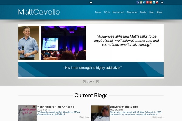The width and height of the screenshot is (182, 121).
Task: Expand the top bar down arrow
Action: (91, 2)
